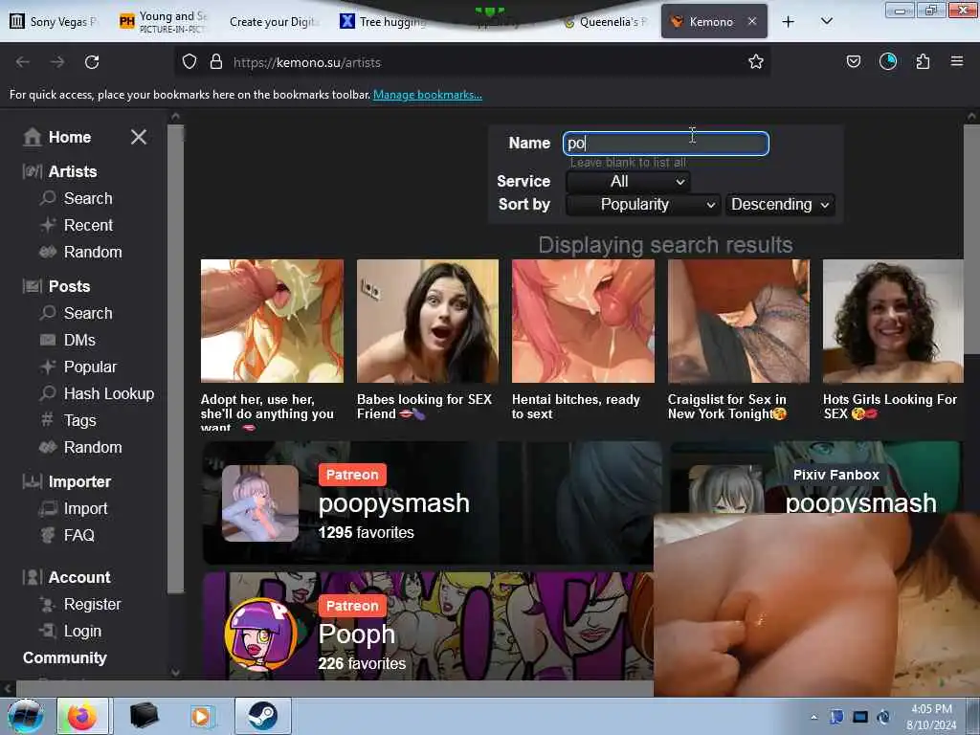This screenshot has height=735, width=980.
Task: Open the Login link
Action: tap(82, 632)
